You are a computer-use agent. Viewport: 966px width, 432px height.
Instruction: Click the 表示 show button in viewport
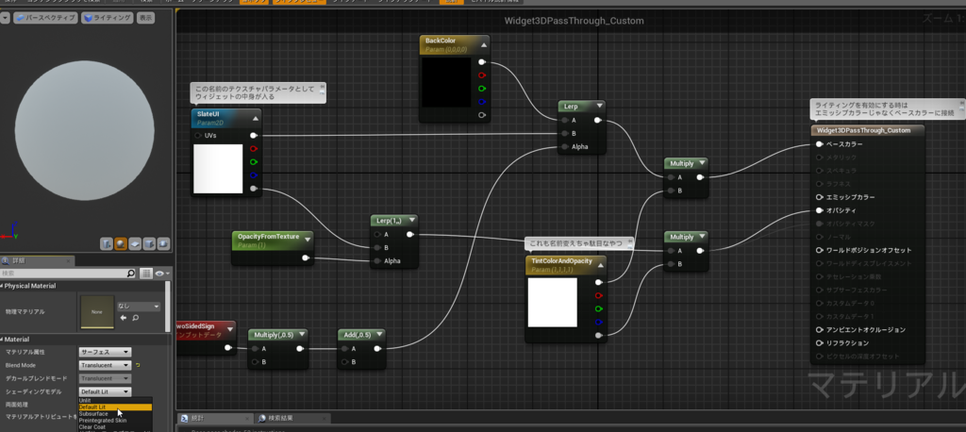(x=145, y=18)
